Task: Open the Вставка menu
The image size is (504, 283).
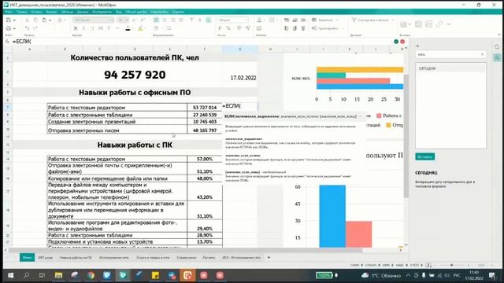Action: [x=36, y=12]
